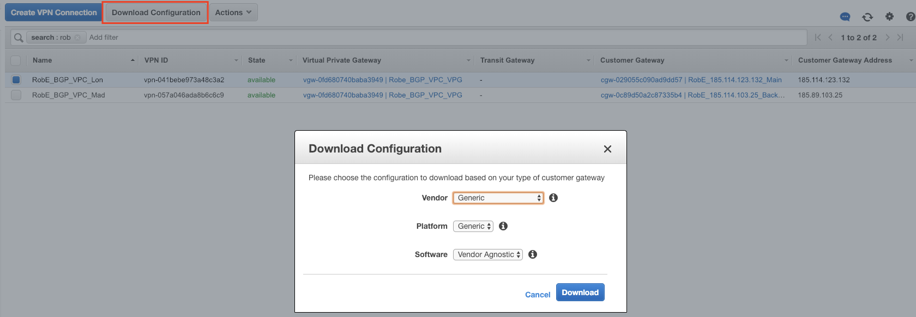This screenshot has width=916, height=317.
Task: Toggle the RobE_BGP_VPC_Lon row checkbox
Action: (x=16, y=80)
